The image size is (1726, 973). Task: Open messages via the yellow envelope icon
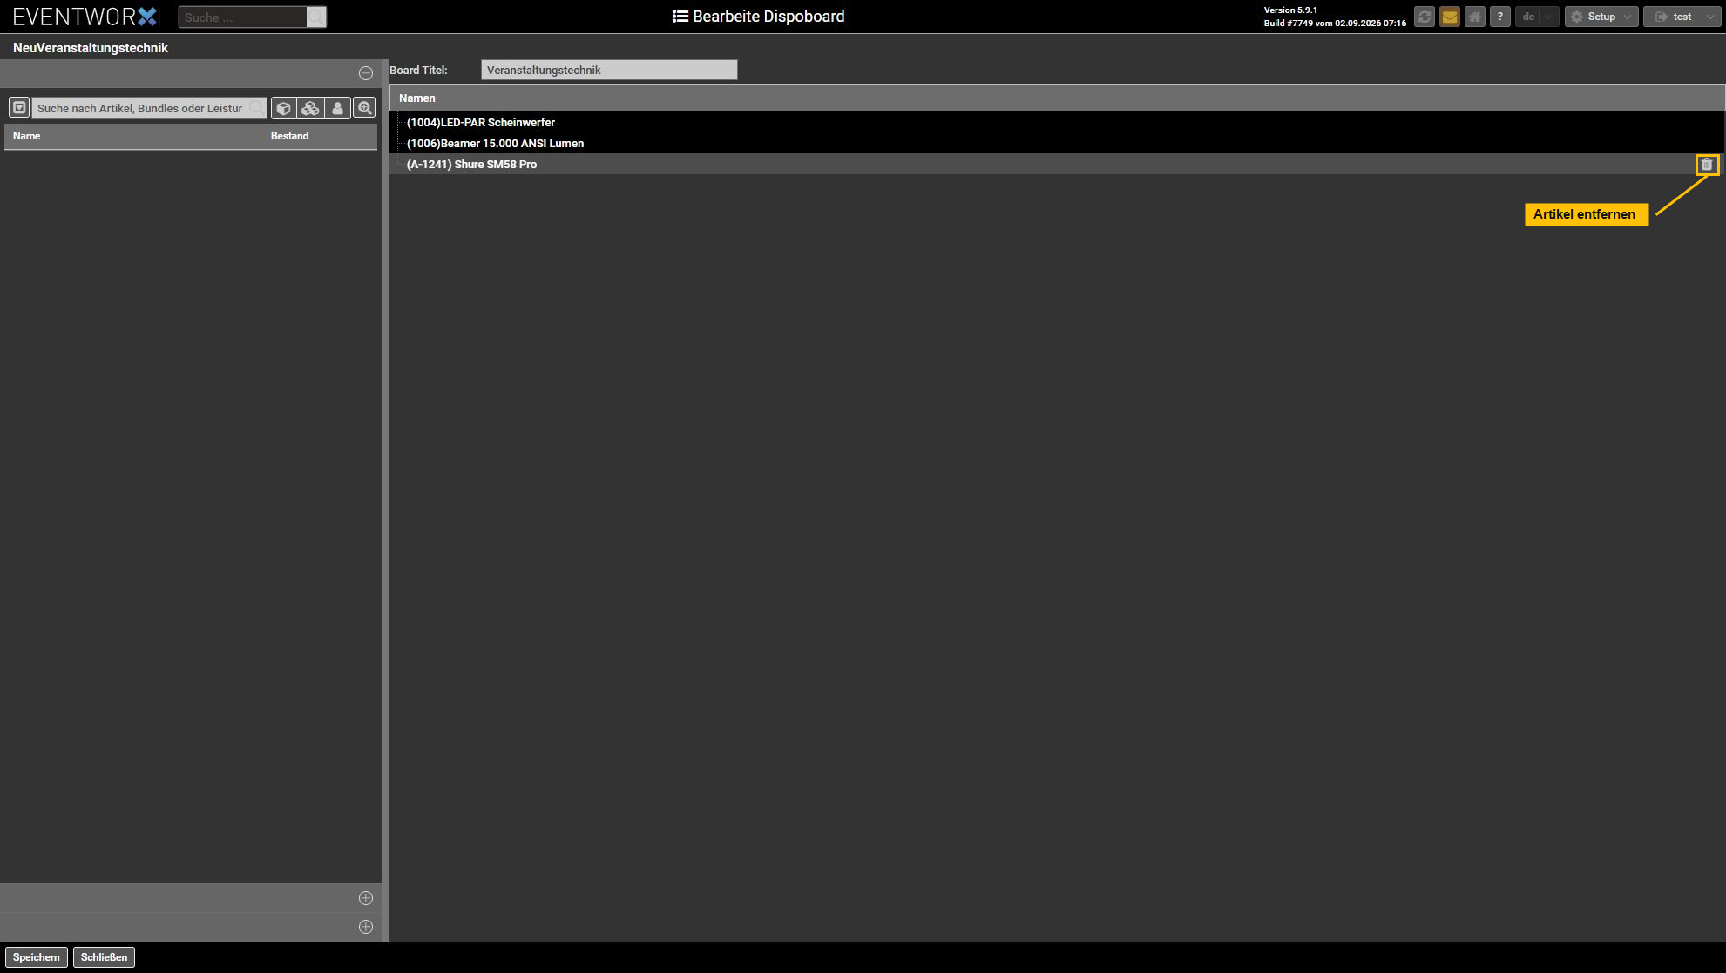[1450, 17]
